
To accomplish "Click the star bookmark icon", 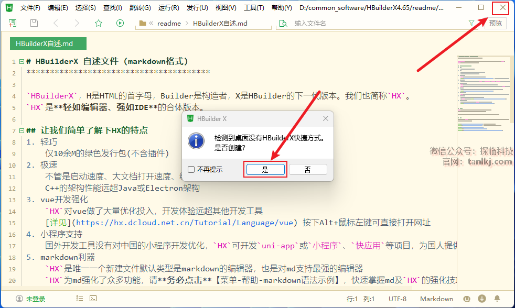I will 99,23.
